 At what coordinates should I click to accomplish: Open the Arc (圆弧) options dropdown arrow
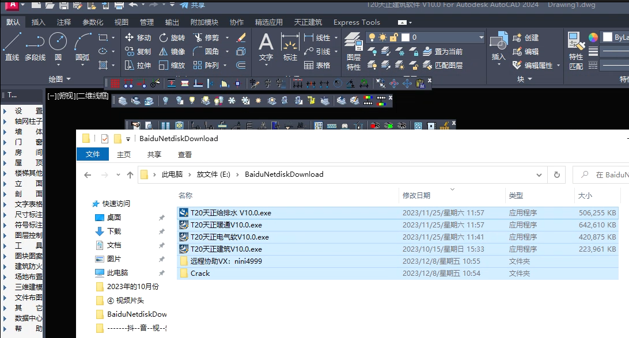pos(82,65)
